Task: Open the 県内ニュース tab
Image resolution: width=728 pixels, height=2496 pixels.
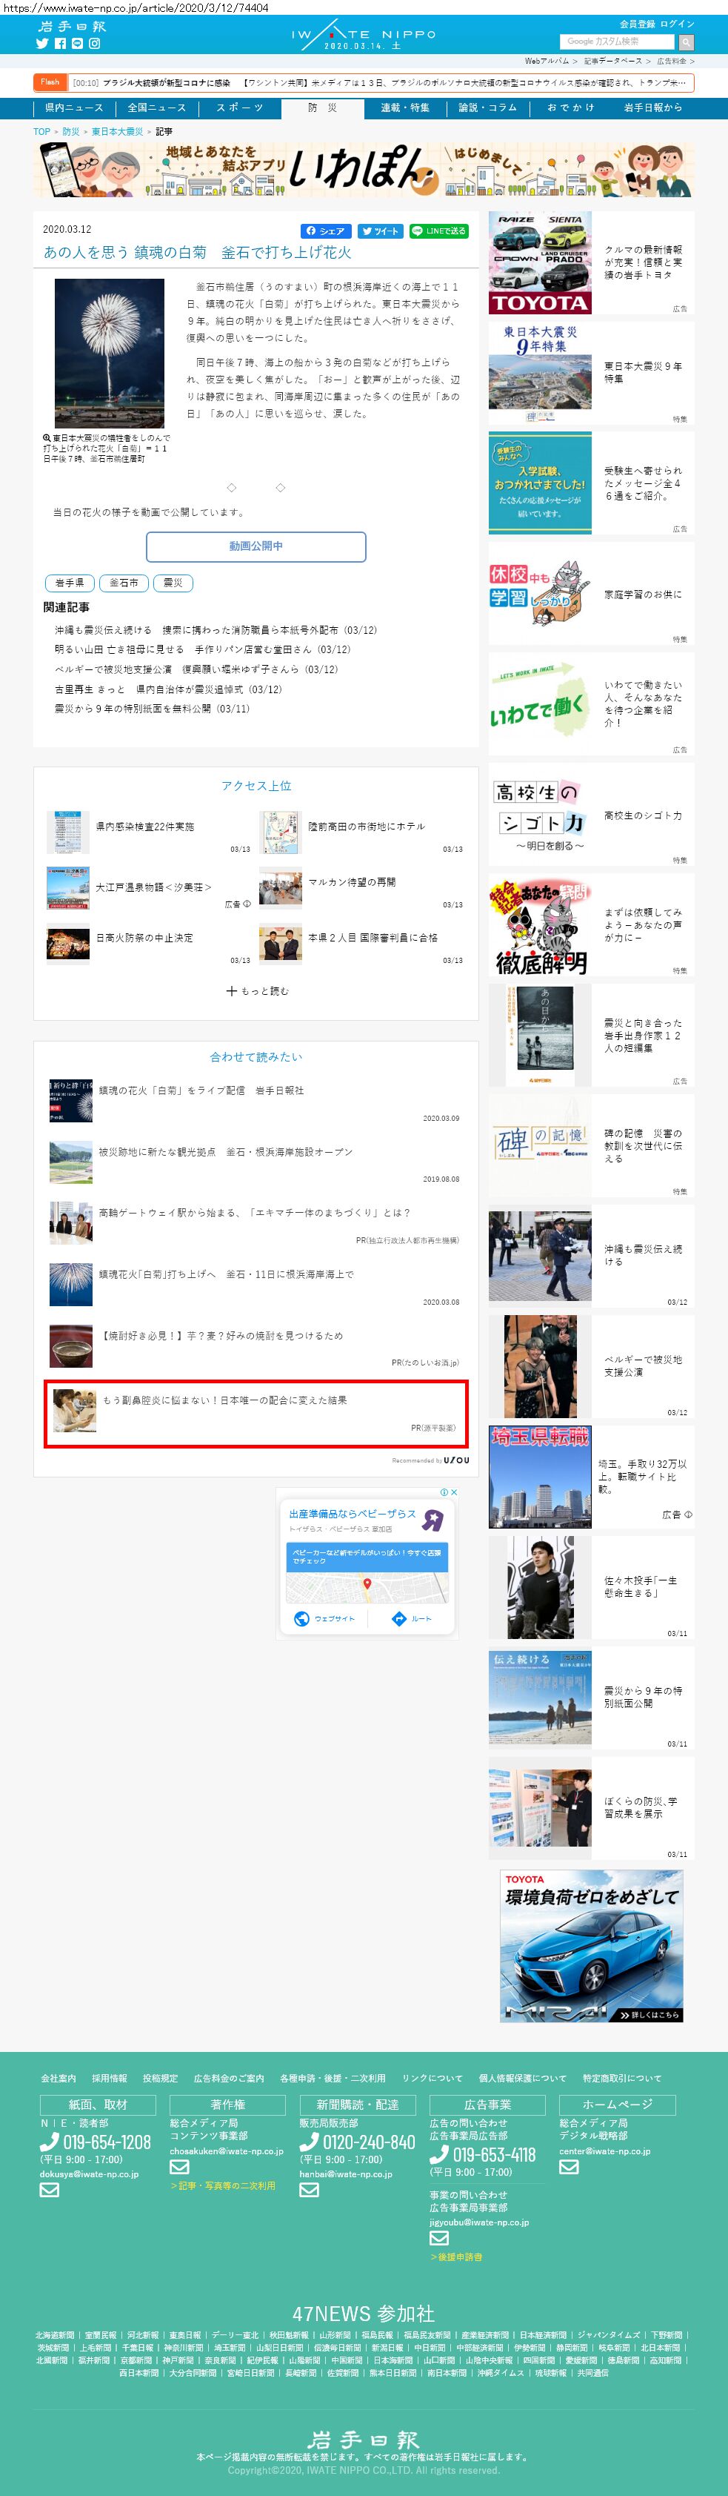Action: 75,107
